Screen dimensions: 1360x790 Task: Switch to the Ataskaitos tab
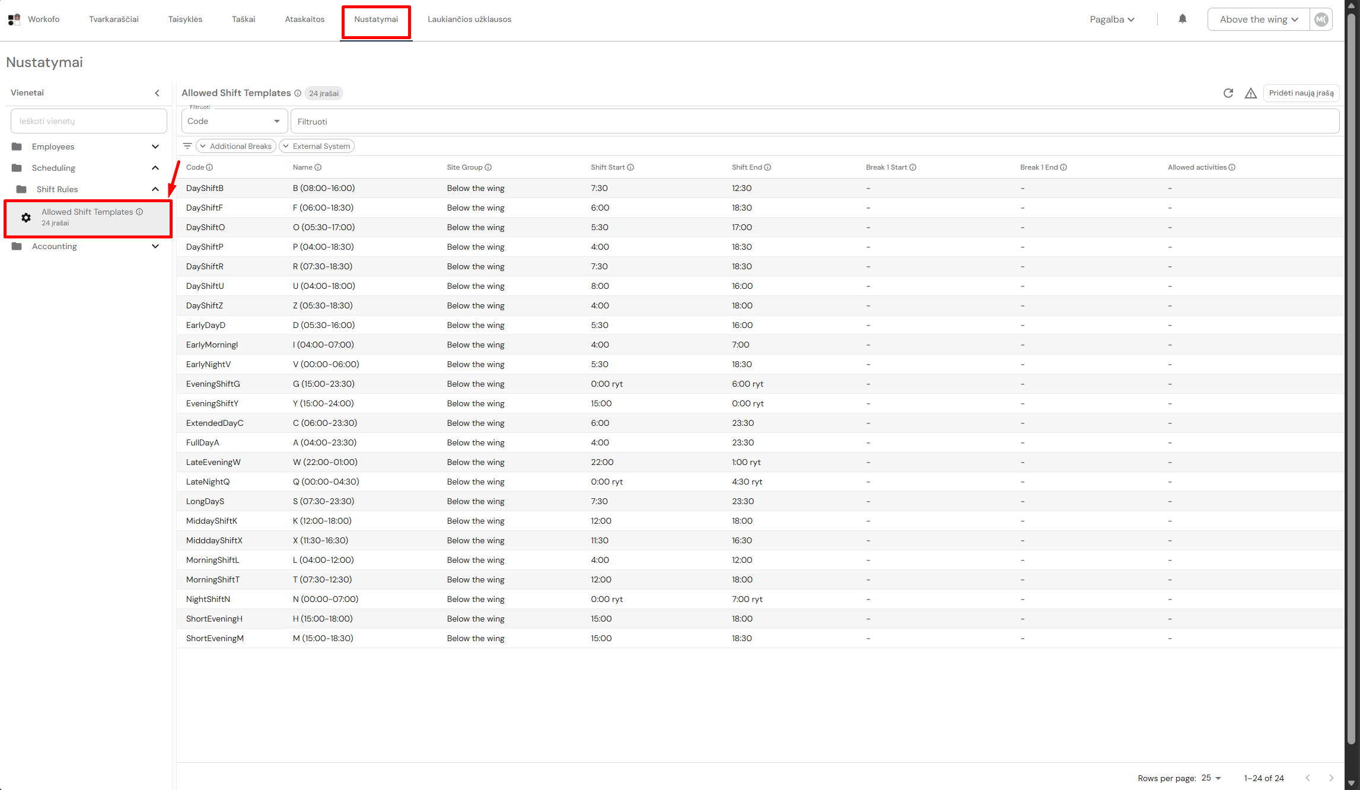tap(304, 20)
